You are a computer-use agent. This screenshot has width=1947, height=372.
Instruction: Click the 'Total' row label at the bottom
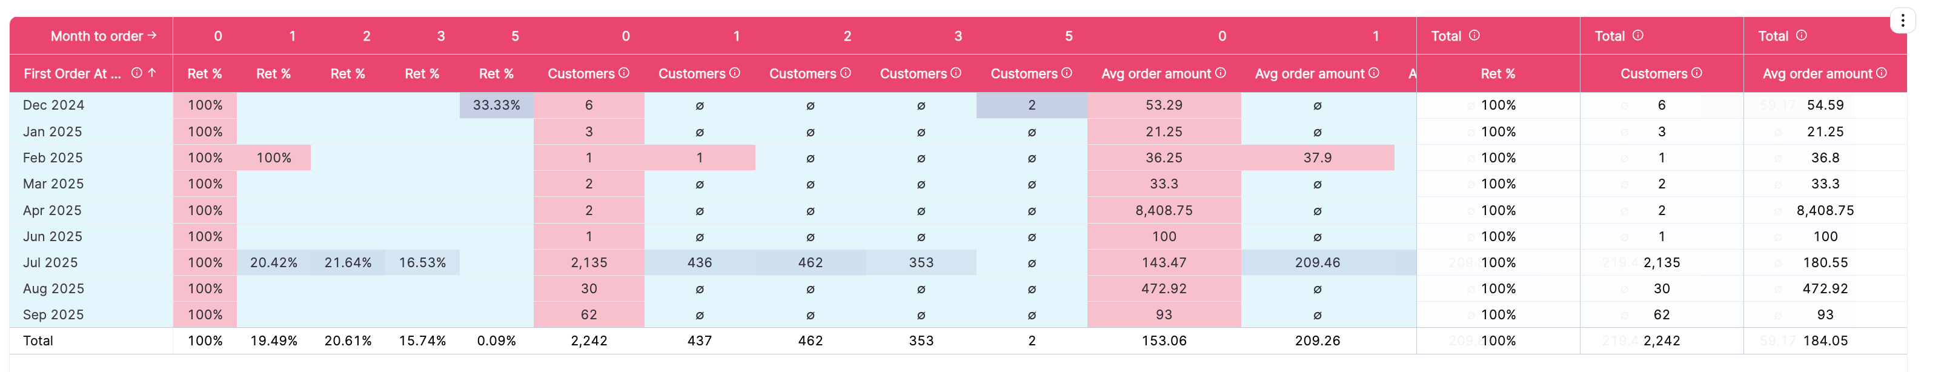tap(38, 340)
